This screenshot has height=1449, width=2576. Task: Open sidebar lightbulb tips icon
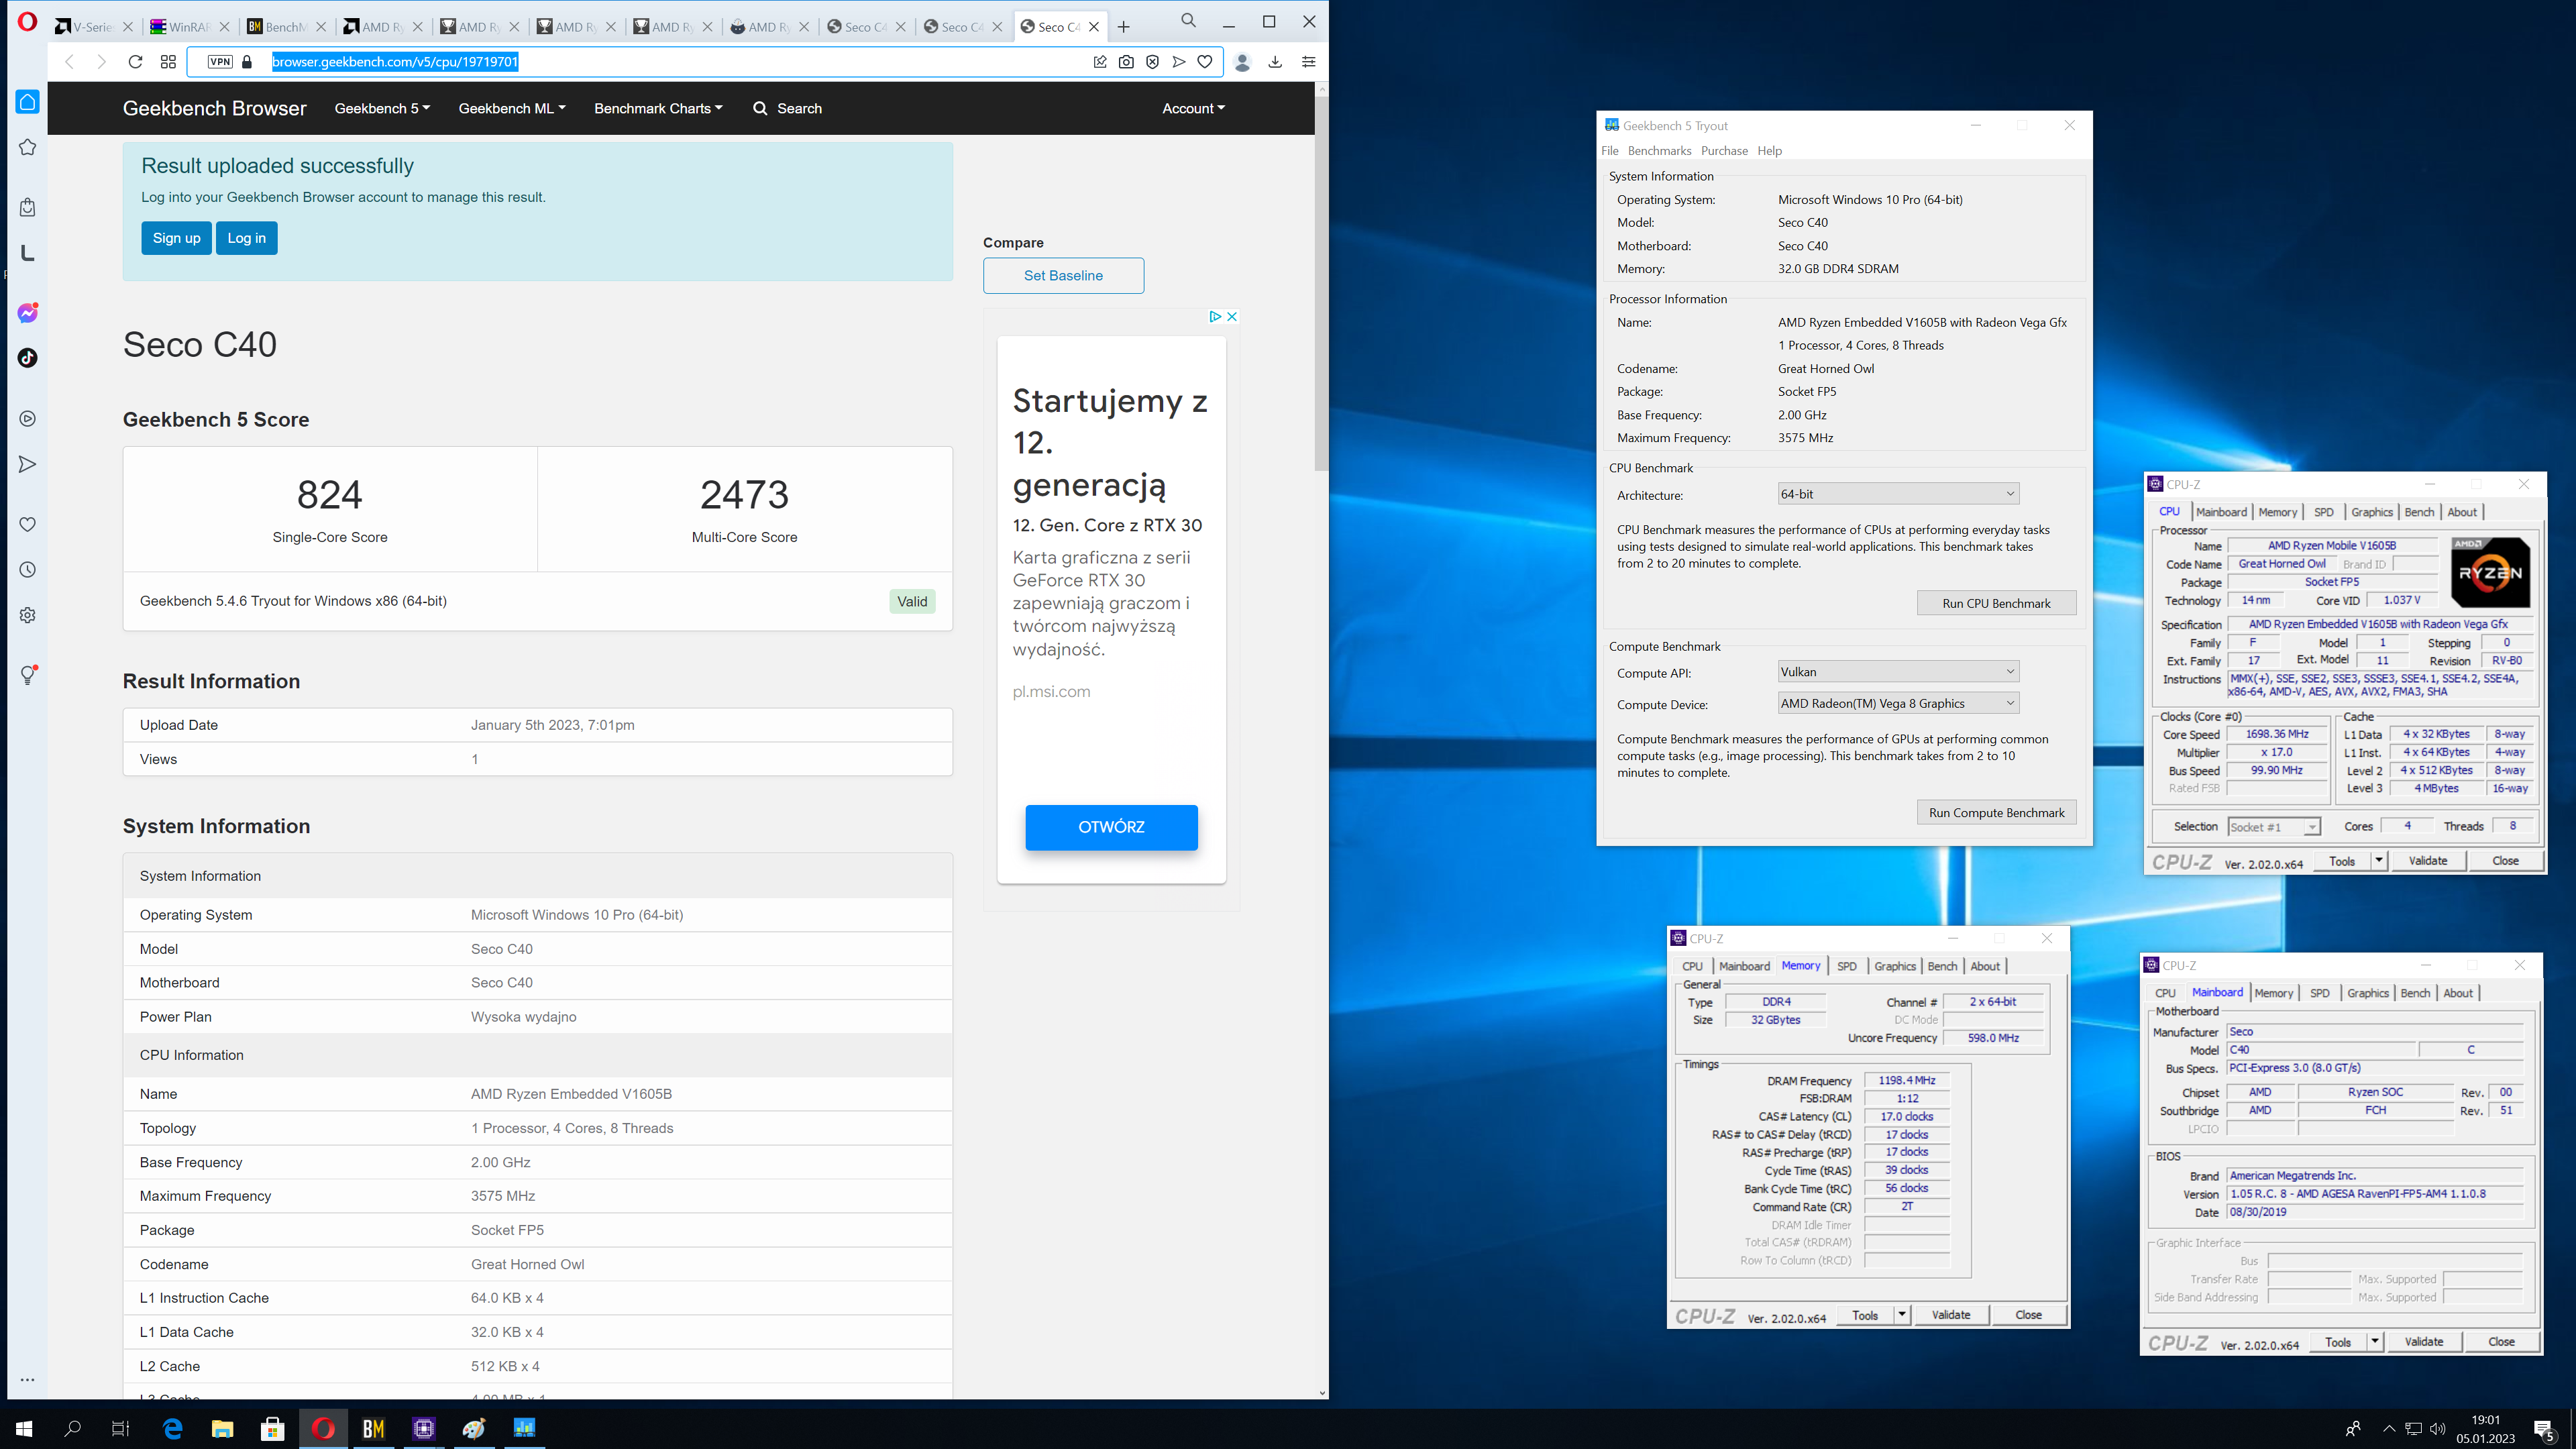tap(27, 676)
